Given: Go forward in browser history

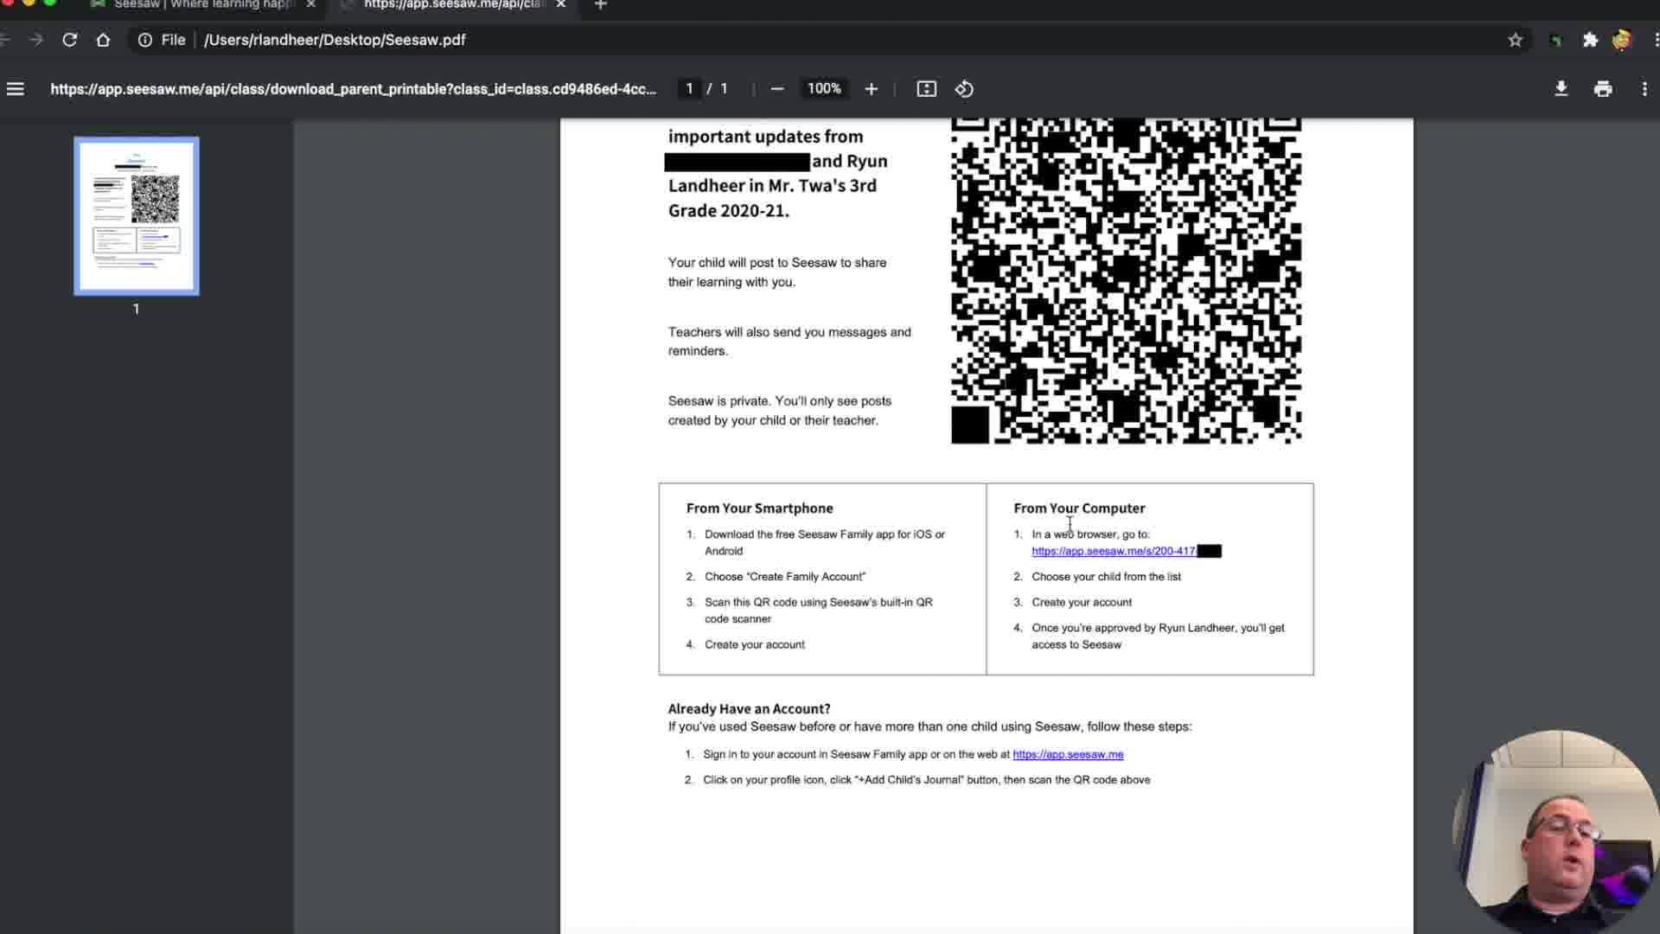Looking at the screenshot, I should tap(35, 40).
